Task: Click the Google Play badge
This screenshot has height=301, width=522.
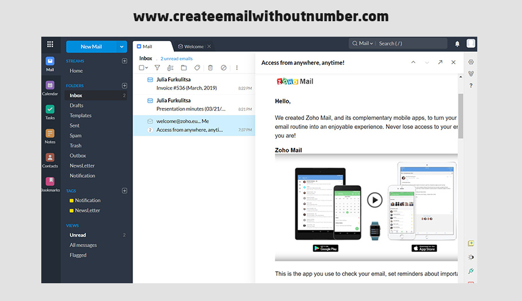Action: click(x=326, y=248)
